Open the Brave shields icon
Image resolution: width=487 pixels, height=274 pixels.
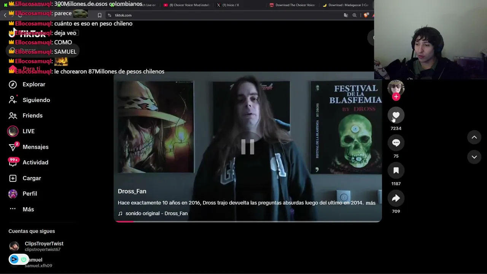[366, 15]
